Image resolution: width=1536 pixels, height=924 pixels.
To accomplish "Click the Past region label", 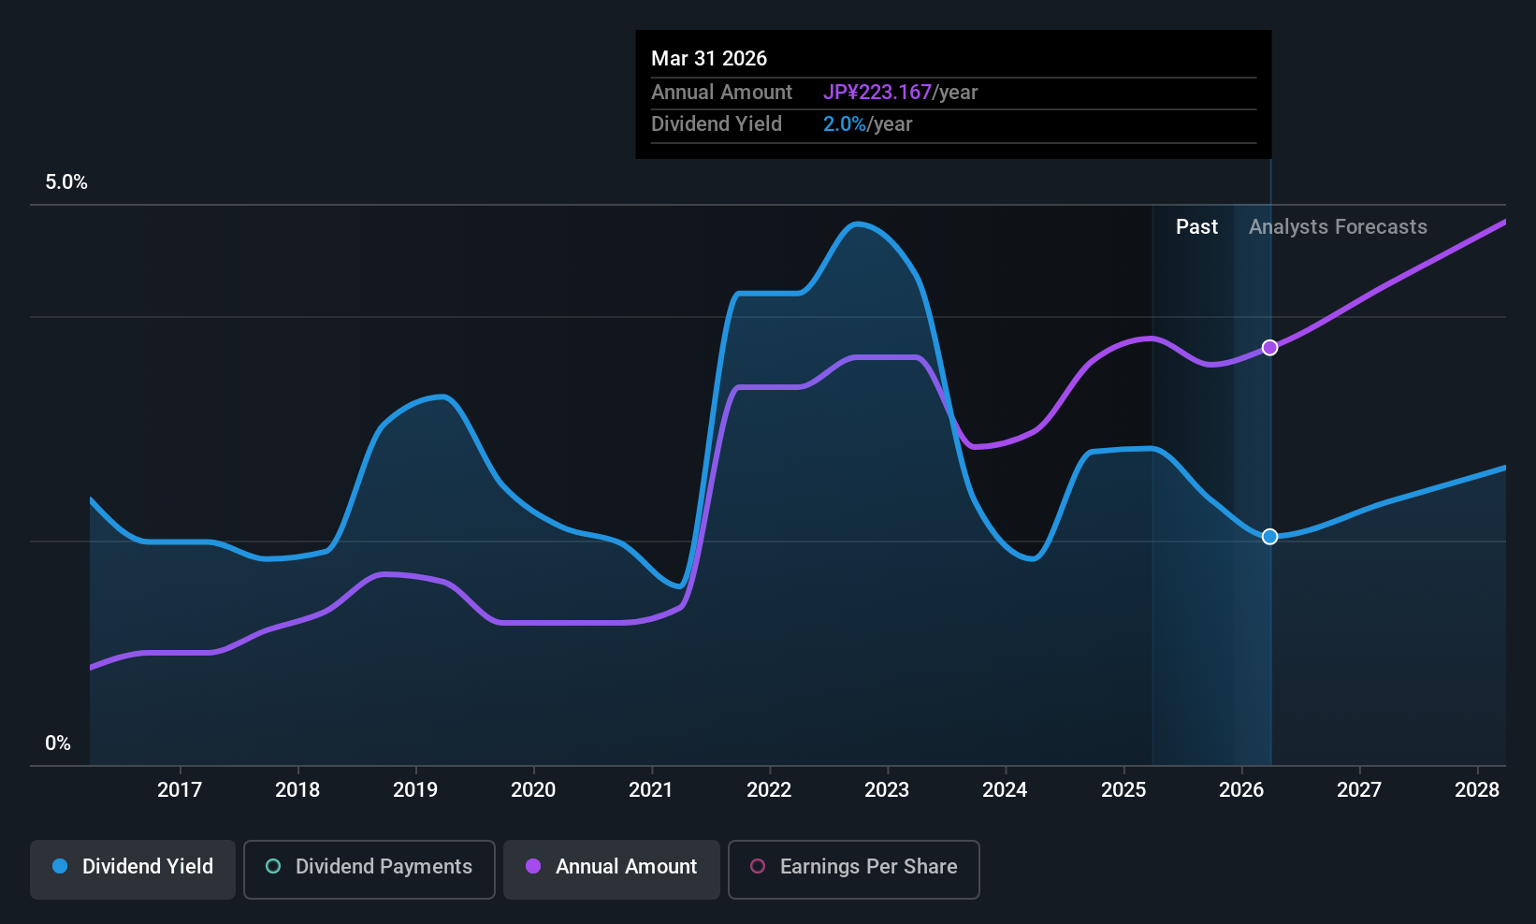I will 1196,226.
